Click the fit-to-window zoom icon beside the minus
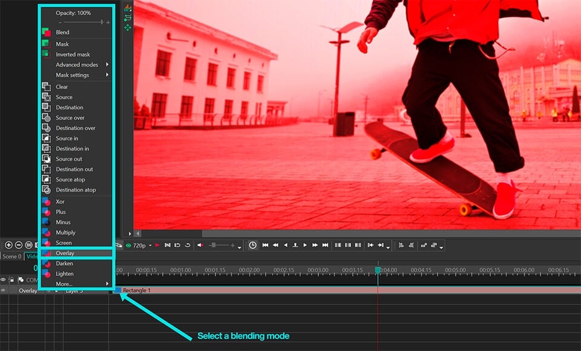 point(28,245)
